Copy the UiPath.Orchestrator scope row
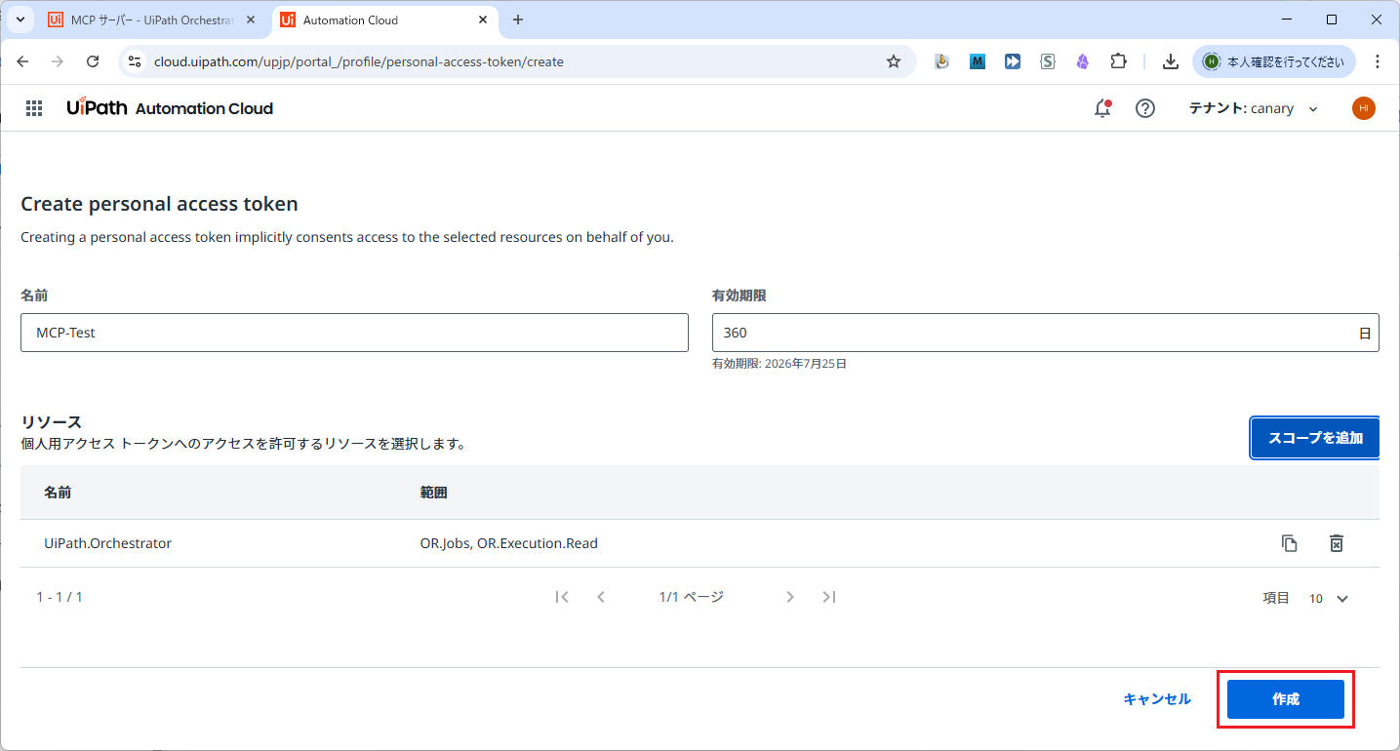The width and height of the screenshot is (1400, 751). [1290, 543]
